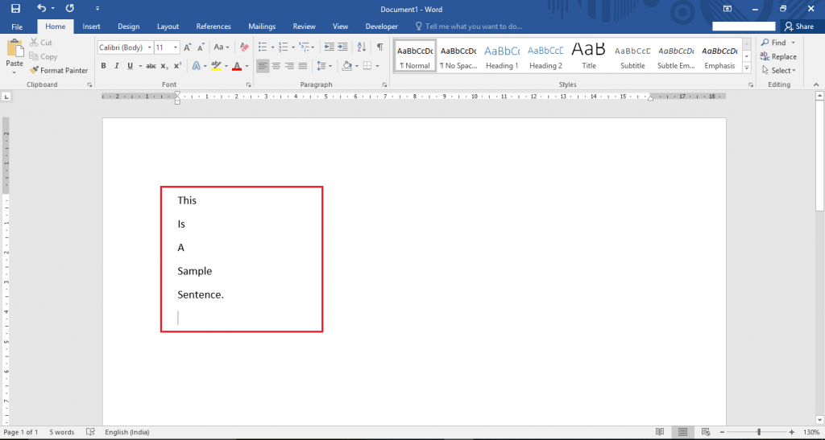Click the Sort icon
This screenshot has width=825, height=440.
click(x=362, y=47)
